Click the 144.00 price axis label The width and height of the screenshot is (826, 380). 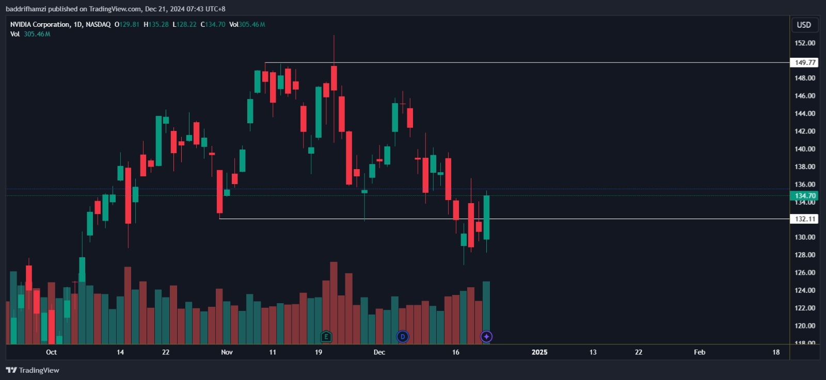point(805,113)
